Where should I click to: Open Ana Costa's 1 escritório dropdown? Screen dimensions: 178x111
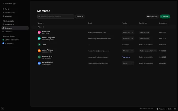(145, 32)
